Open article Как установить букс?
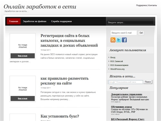The height and width of the screenshot is (121, 161). coord(60,116)
